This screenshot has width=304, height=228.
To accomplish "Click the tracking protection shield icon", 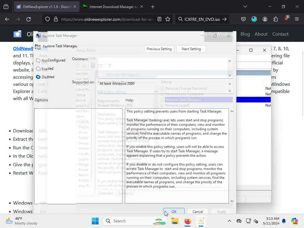I will pos(47,19).
